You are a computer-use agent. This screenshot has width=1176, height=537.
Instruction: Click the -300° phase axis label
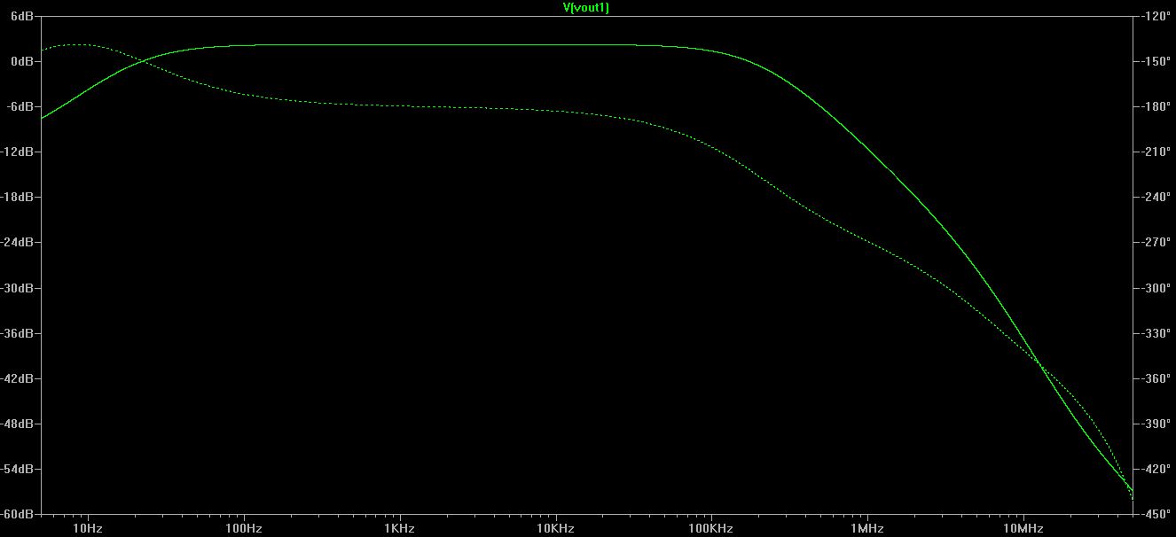tap(1155, 288)
